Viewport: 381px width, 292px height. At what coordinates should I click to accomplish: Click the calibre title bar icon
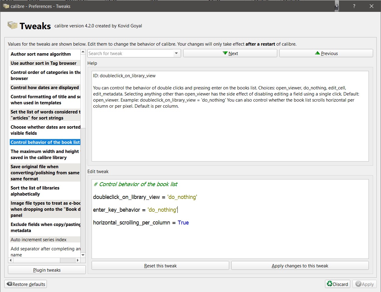6,6
